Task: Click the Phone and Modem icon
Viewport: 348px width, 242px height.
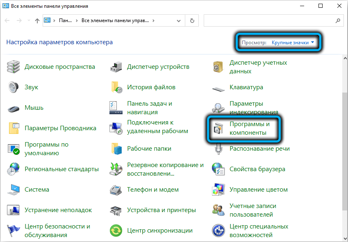Action: point(116,190)
